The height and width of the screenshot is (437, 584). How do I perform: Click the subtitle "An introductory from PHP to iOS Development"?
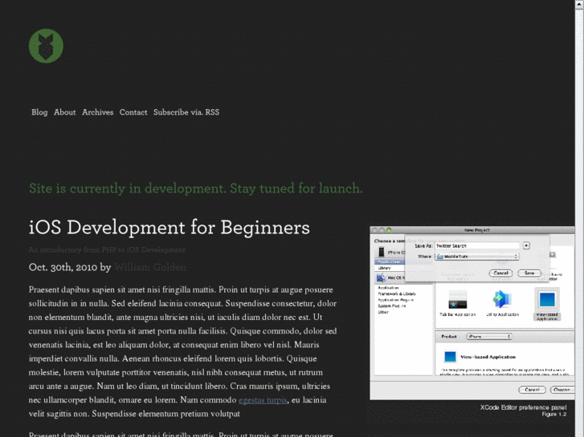107,250
